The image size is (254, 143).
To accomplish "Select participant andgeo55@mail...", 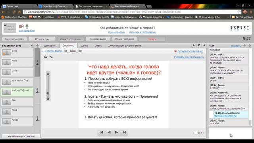I will coord(17,92).
